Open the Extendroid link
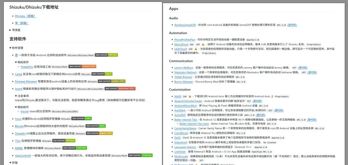The width and height of the screenshot is (348, 165). pyautogui.click(x=181, y=142)
